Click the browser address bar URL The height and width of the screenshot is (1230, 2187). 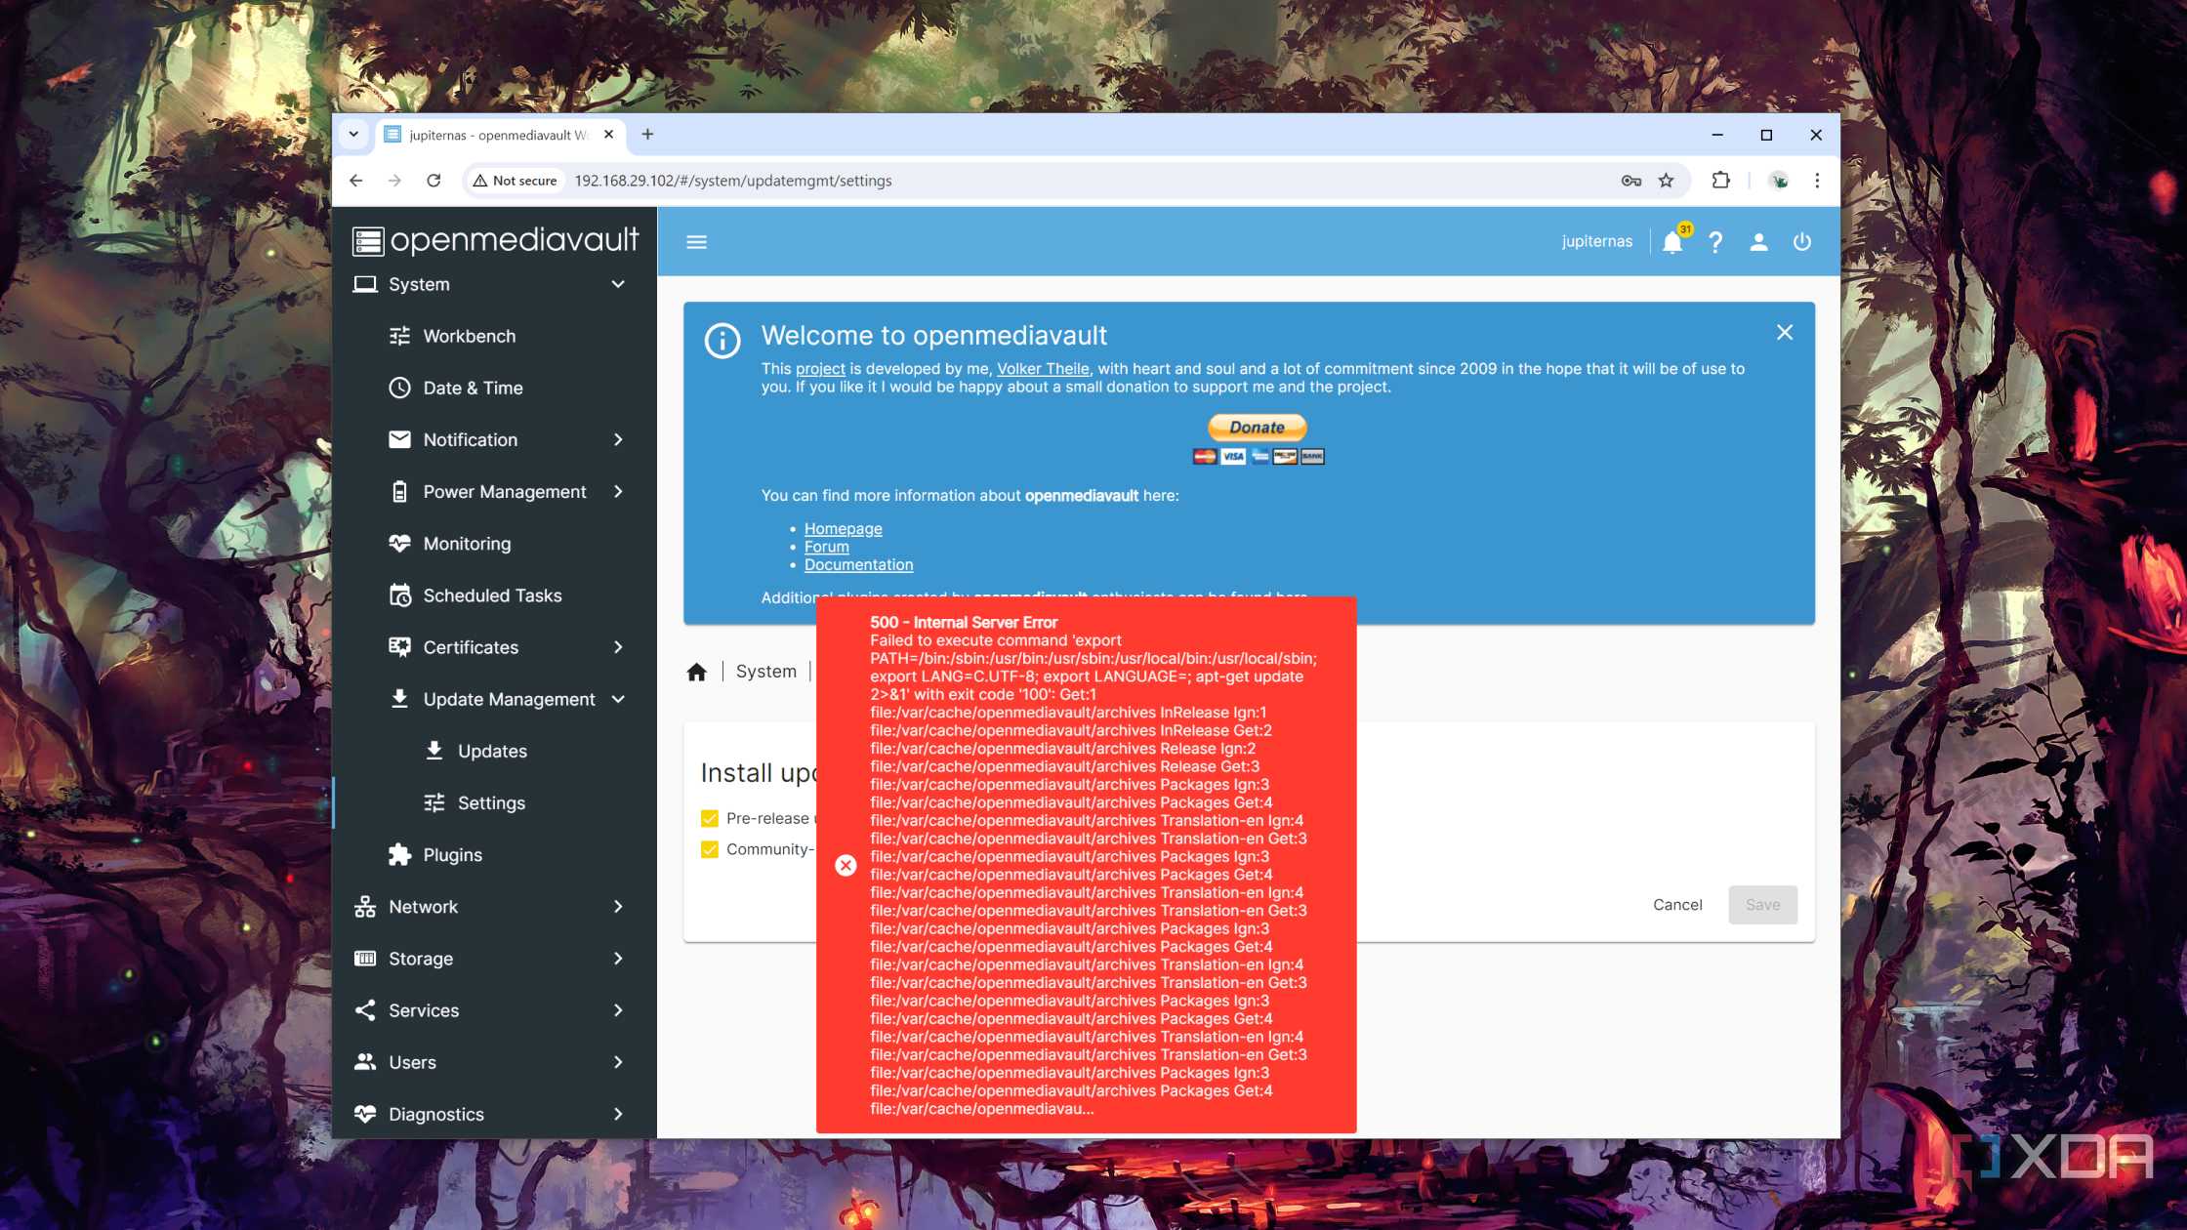[x=732, y=181]
